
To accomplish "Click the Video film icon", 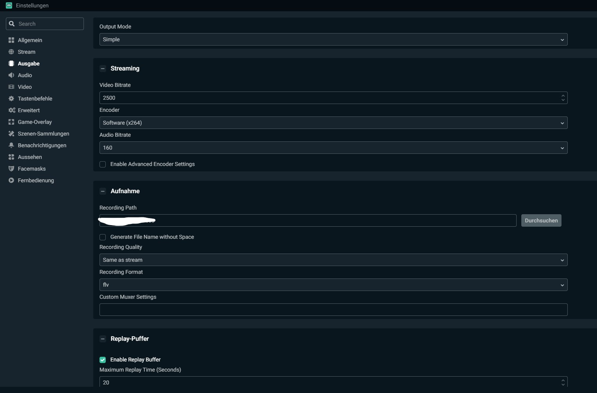I will (x=11, y=87).
